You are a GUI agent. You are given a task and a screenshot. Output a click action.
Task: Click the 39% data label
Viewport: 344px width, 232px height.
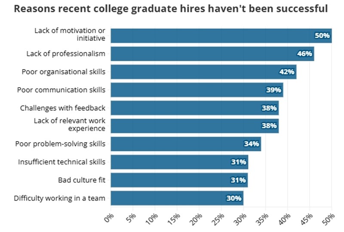click(273, 90)
